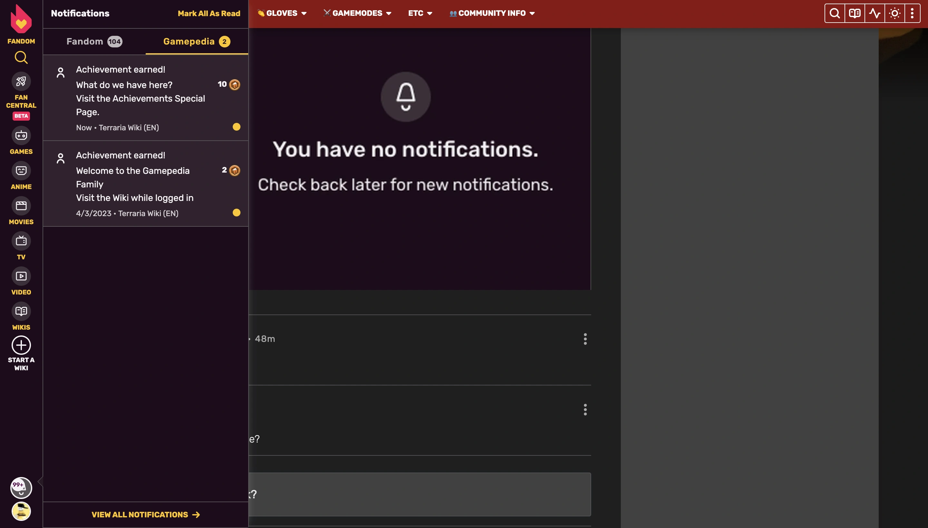Mark the 'Welcome to the Gamepedia Family' notification read
The height and width of the screenshot is (528, 928).
click(236, 213)
